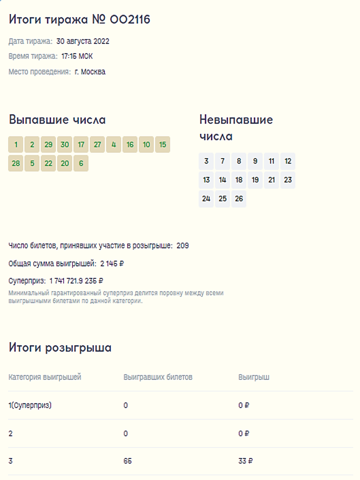Click undrawn number tile 26

[x=239, y=198]
